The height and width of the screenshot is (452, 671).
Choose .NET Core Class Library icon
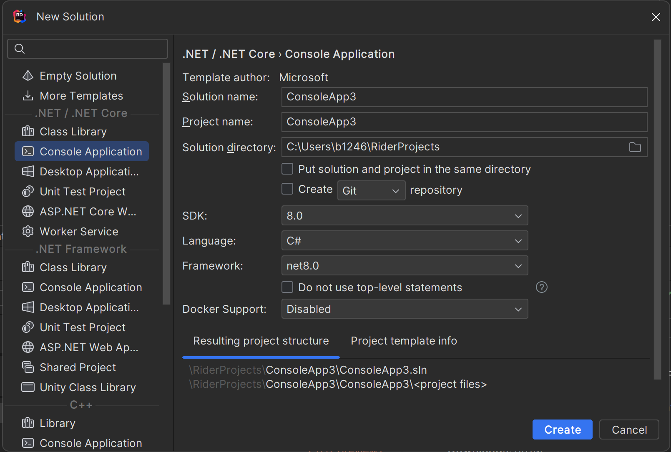click(x=28, y=132)
